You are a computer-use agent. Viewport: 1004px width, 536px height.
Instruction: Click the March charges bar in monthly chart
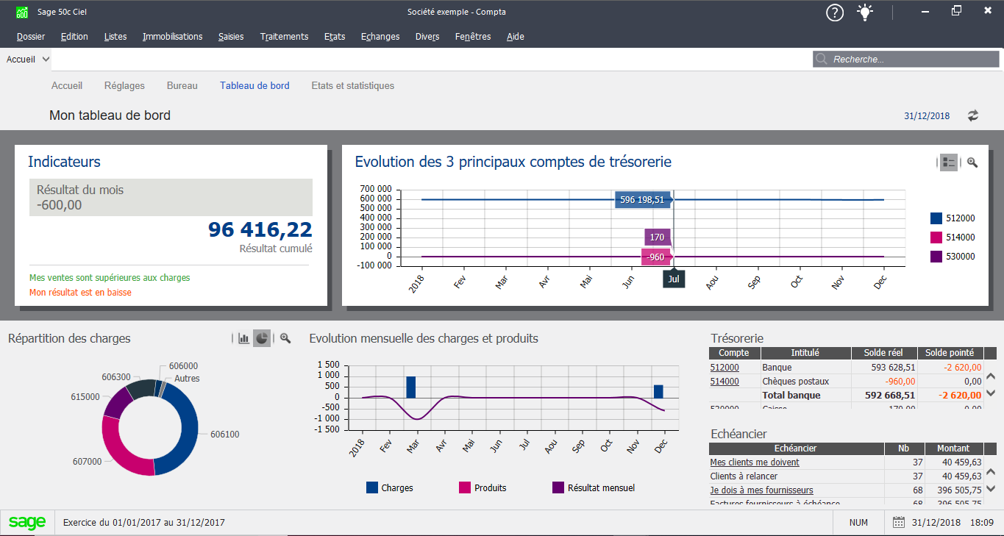[411, 387]
